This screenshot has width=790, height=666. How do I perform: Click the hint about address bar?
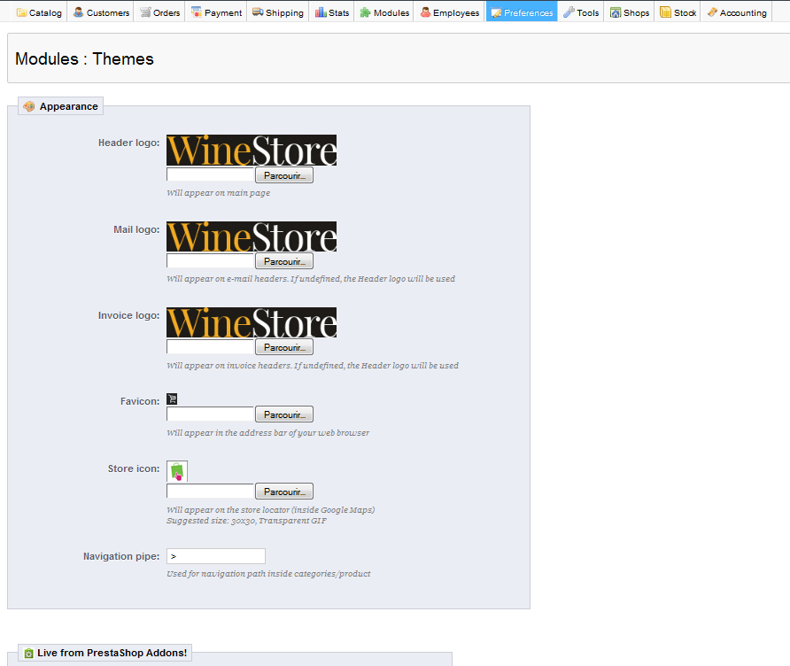click(267, 433)
